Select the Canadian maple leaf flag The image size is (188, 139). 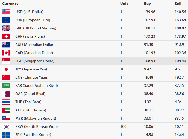tap(6, 53)
